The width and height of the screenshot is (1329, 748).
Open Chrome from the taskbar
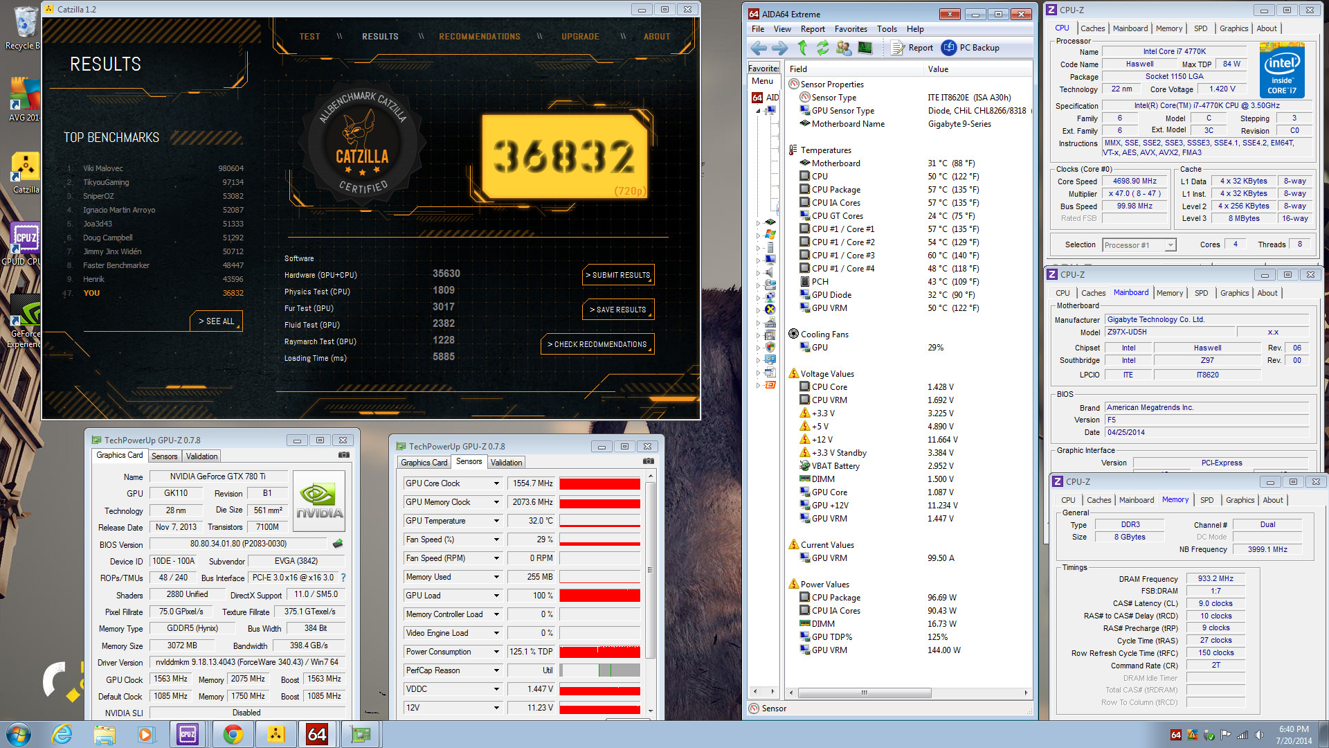pyautogui.click(x=233, y=734)
